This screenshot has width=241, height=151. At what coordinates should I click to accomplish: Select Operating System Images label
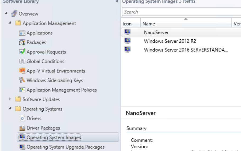click(x=54, y=137)
